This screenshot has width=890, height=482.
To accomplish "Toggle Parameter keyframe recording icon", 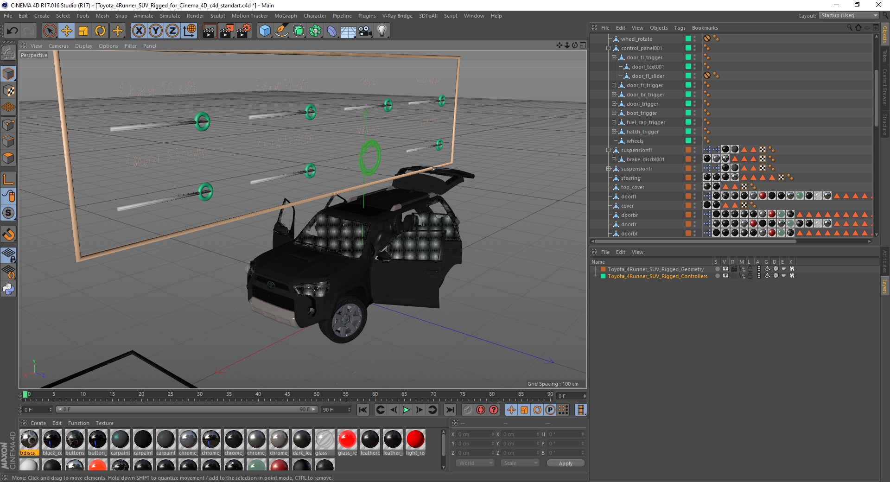I will 550,410.
